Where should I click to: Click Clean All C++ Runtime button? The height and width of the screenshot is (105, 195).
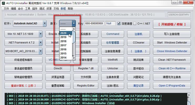coord(172,68)
